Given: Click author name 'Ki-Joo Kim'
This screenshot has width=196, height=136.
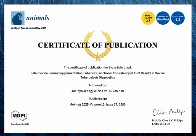Looking at the screenshot, I should point(116,91).
